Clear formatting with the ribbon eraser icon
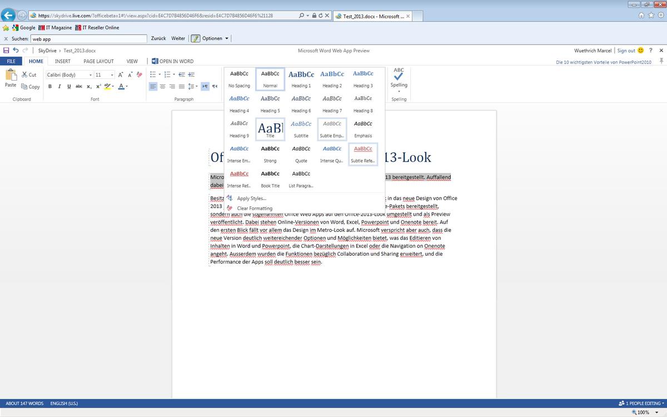The width and height of the screenshot is (667, 417). click(x=139, y=75)
